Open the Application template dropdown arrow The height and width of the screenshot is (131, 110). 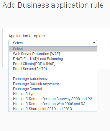(94, 43)
